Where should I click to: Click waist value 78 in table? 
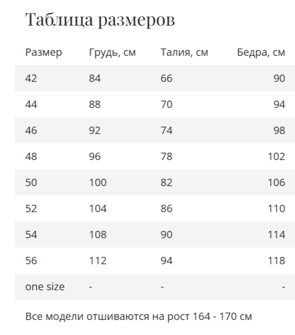click(x=166, y=156)
